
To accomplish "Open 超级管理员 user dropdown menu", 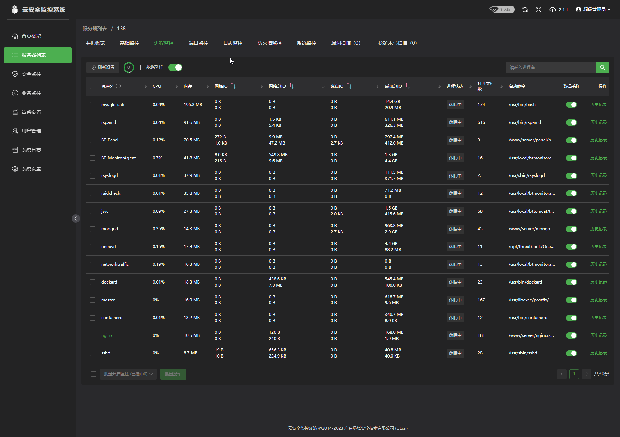I will pos(593,10).
